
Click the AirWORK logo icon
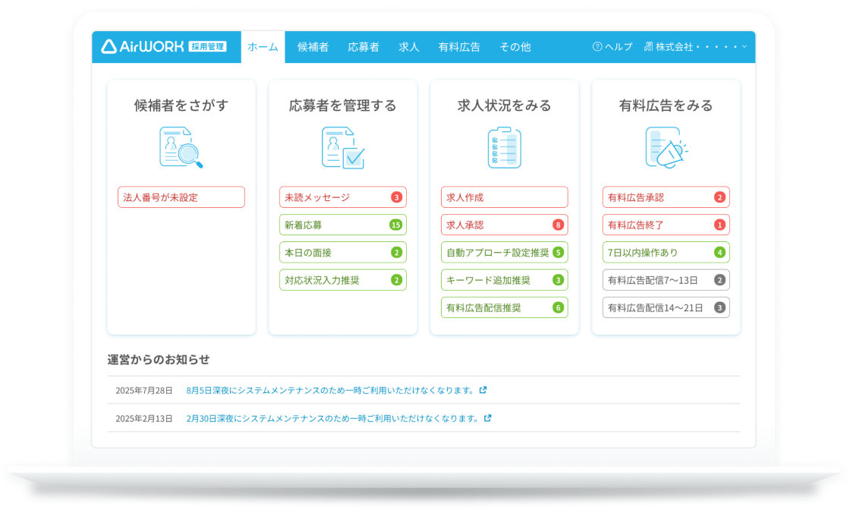[x=109, y=46]
